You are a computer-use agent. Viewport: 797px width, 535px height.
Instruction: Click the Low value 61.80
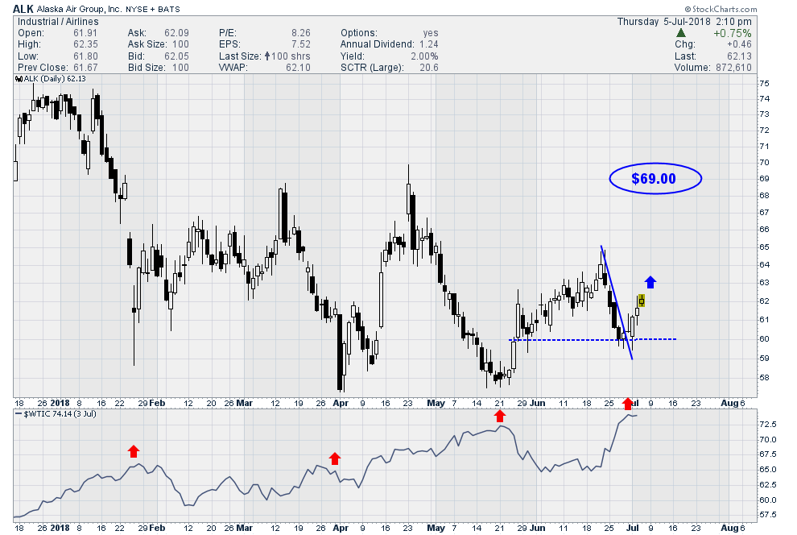click(85, 56)
